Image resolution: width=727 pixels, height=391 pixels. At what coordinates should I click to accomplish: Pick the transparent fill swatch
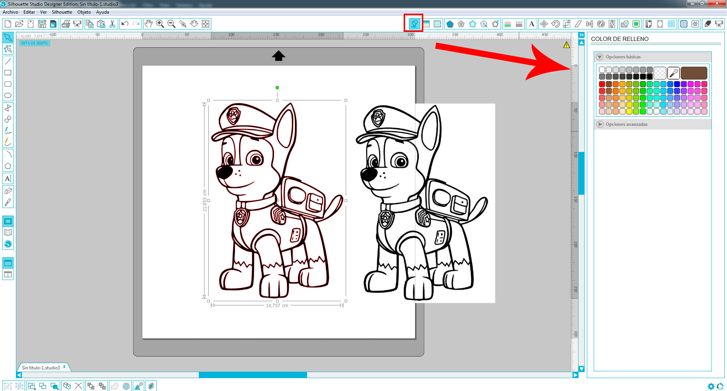660,73
